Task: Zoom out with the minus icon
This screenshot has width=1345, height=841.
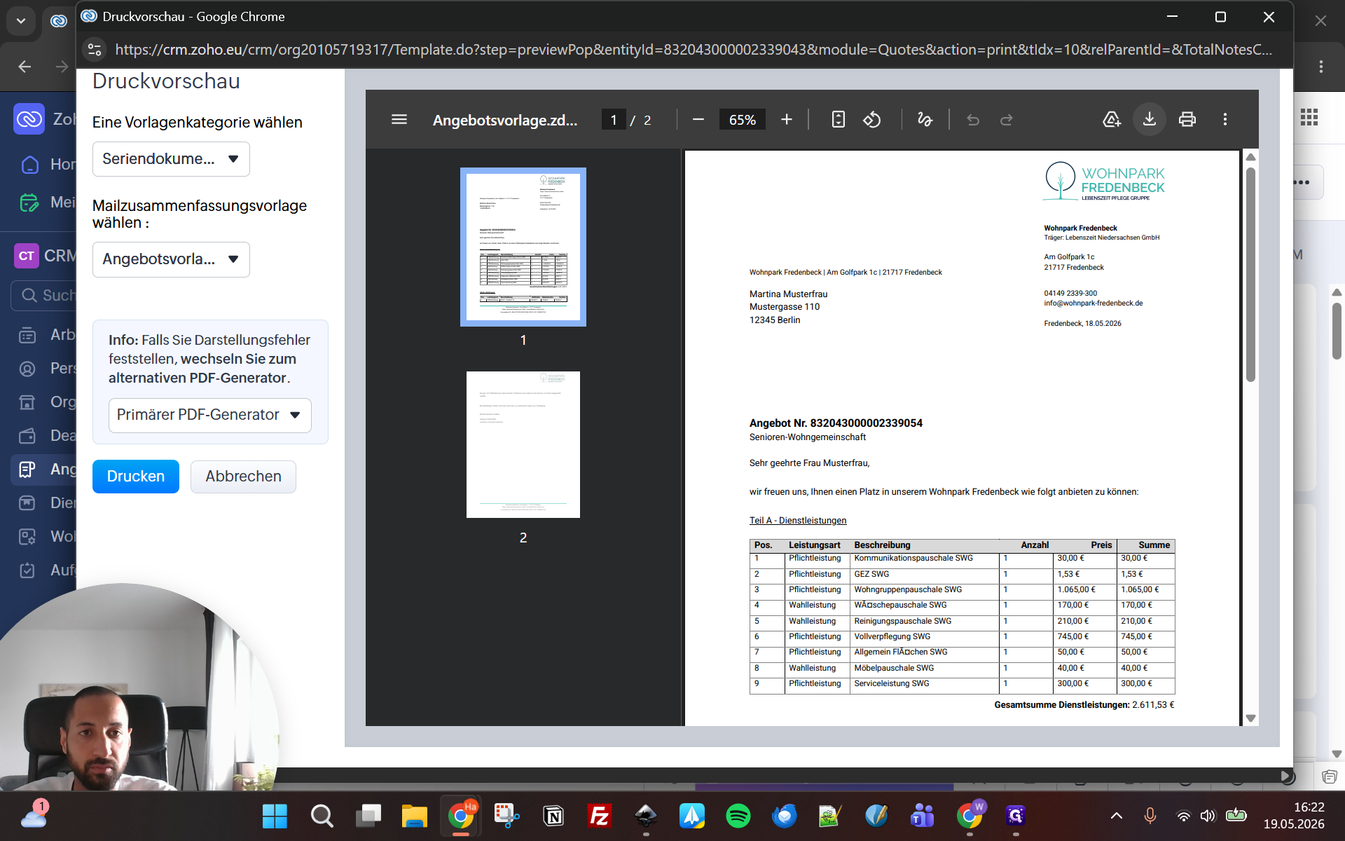Action: point(698,120)
